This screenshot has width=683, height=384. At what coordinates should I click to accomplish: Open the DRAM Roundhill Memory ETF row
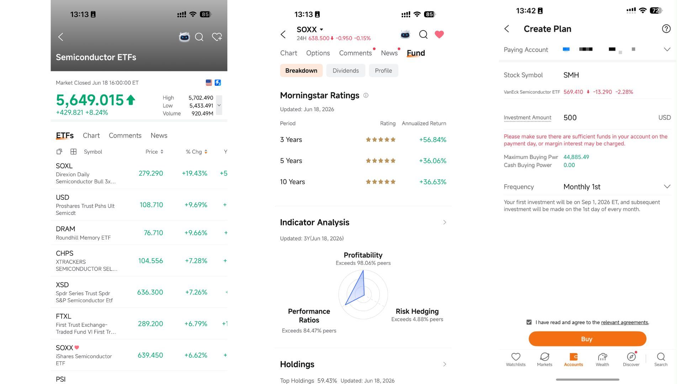pos(139,233)
